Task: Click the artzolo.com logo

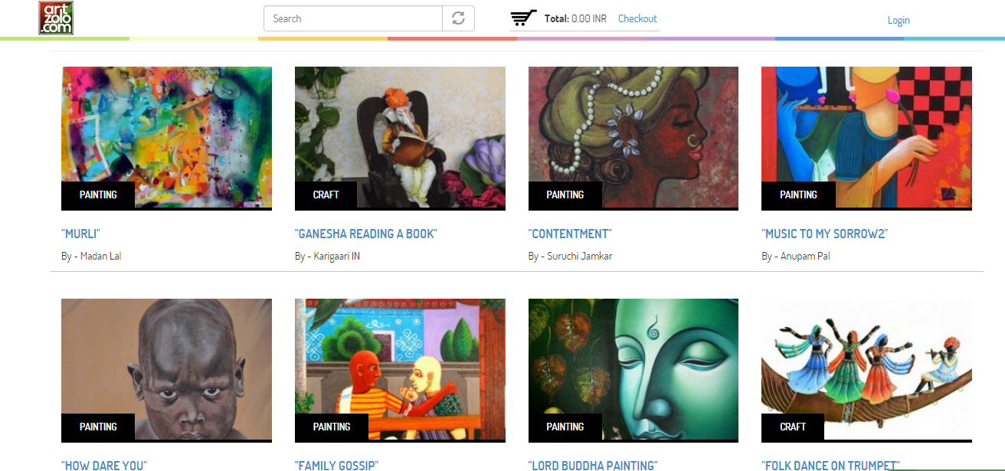Action: [56, 18]
